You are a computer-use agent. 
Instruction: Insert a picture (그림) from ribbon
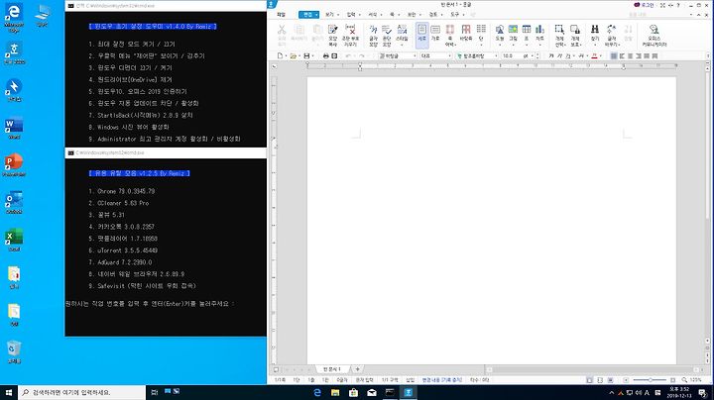pyautogui.click(x=514, y=34)
